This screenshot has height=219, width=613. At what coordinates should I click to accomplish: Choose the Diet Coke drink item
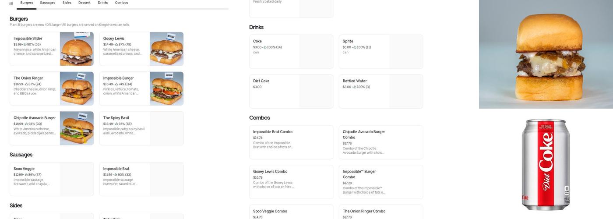[x=291, y=92]
